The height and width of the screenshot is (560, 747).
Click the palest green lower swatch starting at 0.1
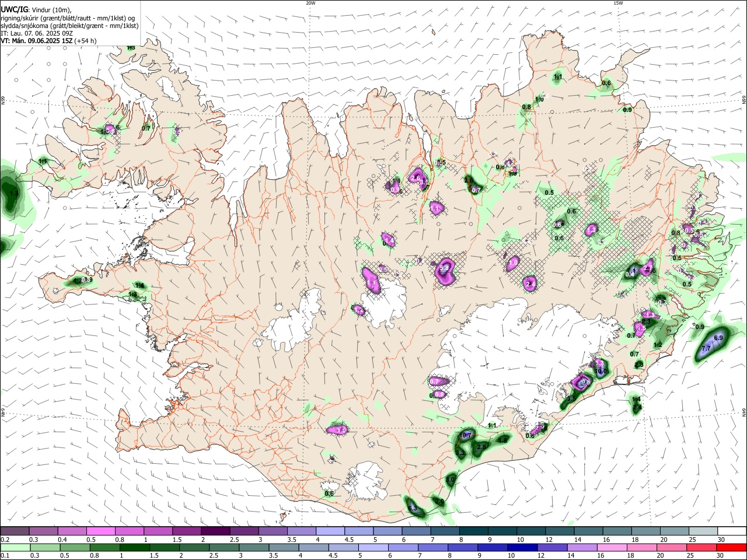click(15, 547)
